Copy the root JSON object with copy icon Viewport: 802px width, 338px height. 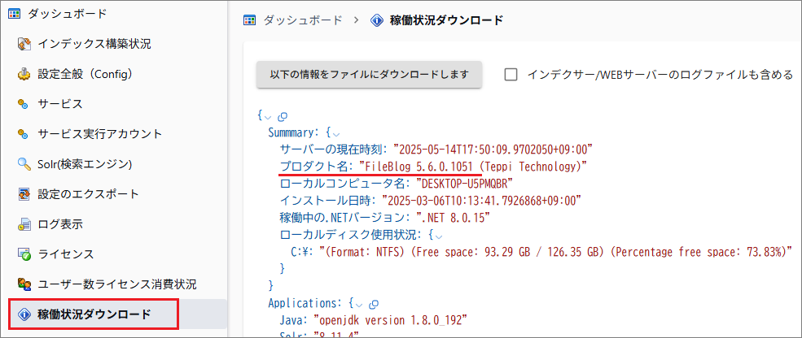(x=283, y=116)
